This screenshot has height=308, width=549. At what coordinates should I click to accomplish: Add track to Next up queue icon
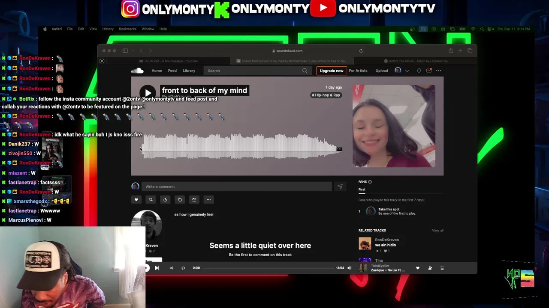(x=194, y=199)
